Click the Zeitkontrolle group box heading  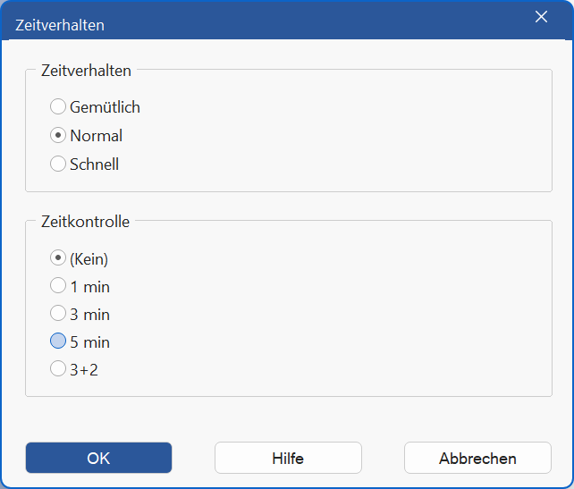86,222
